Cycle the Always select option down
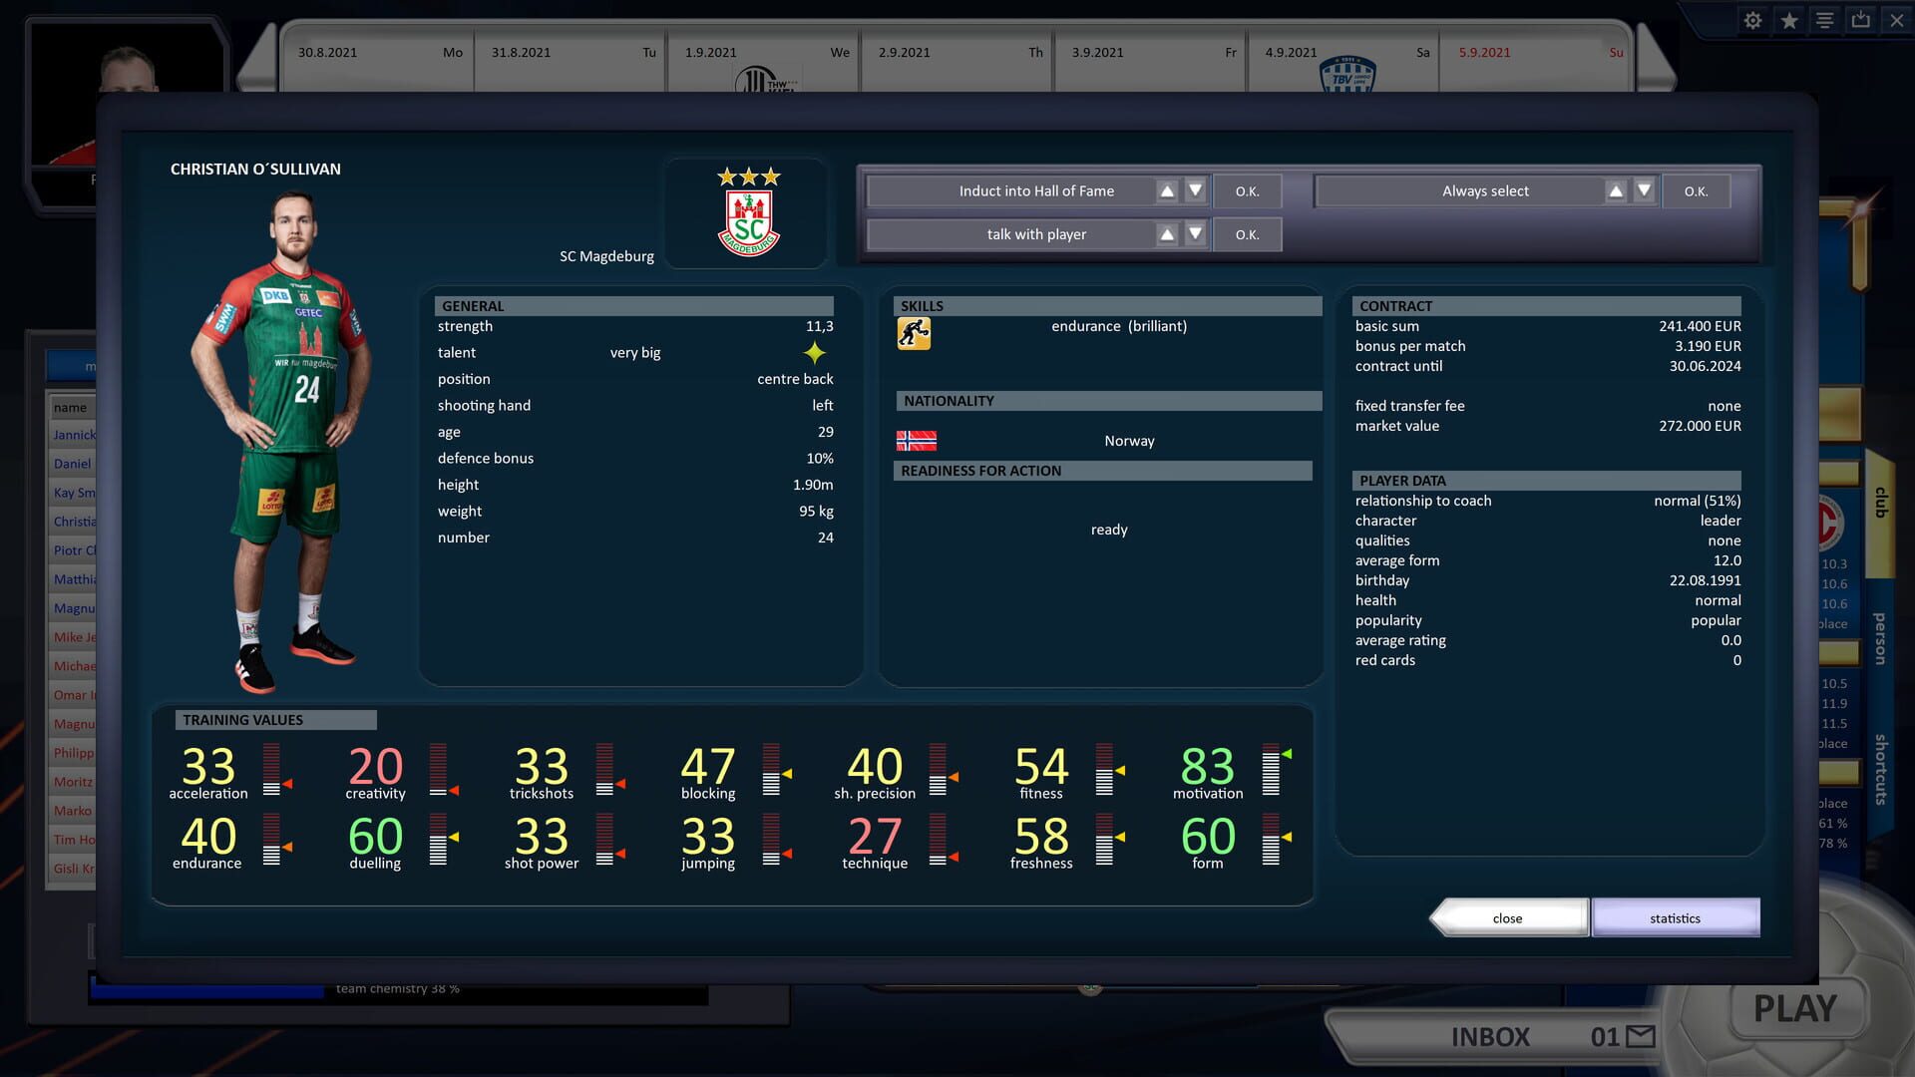This screenshot has width=1915, height=1077. [x=1644, y=190]
